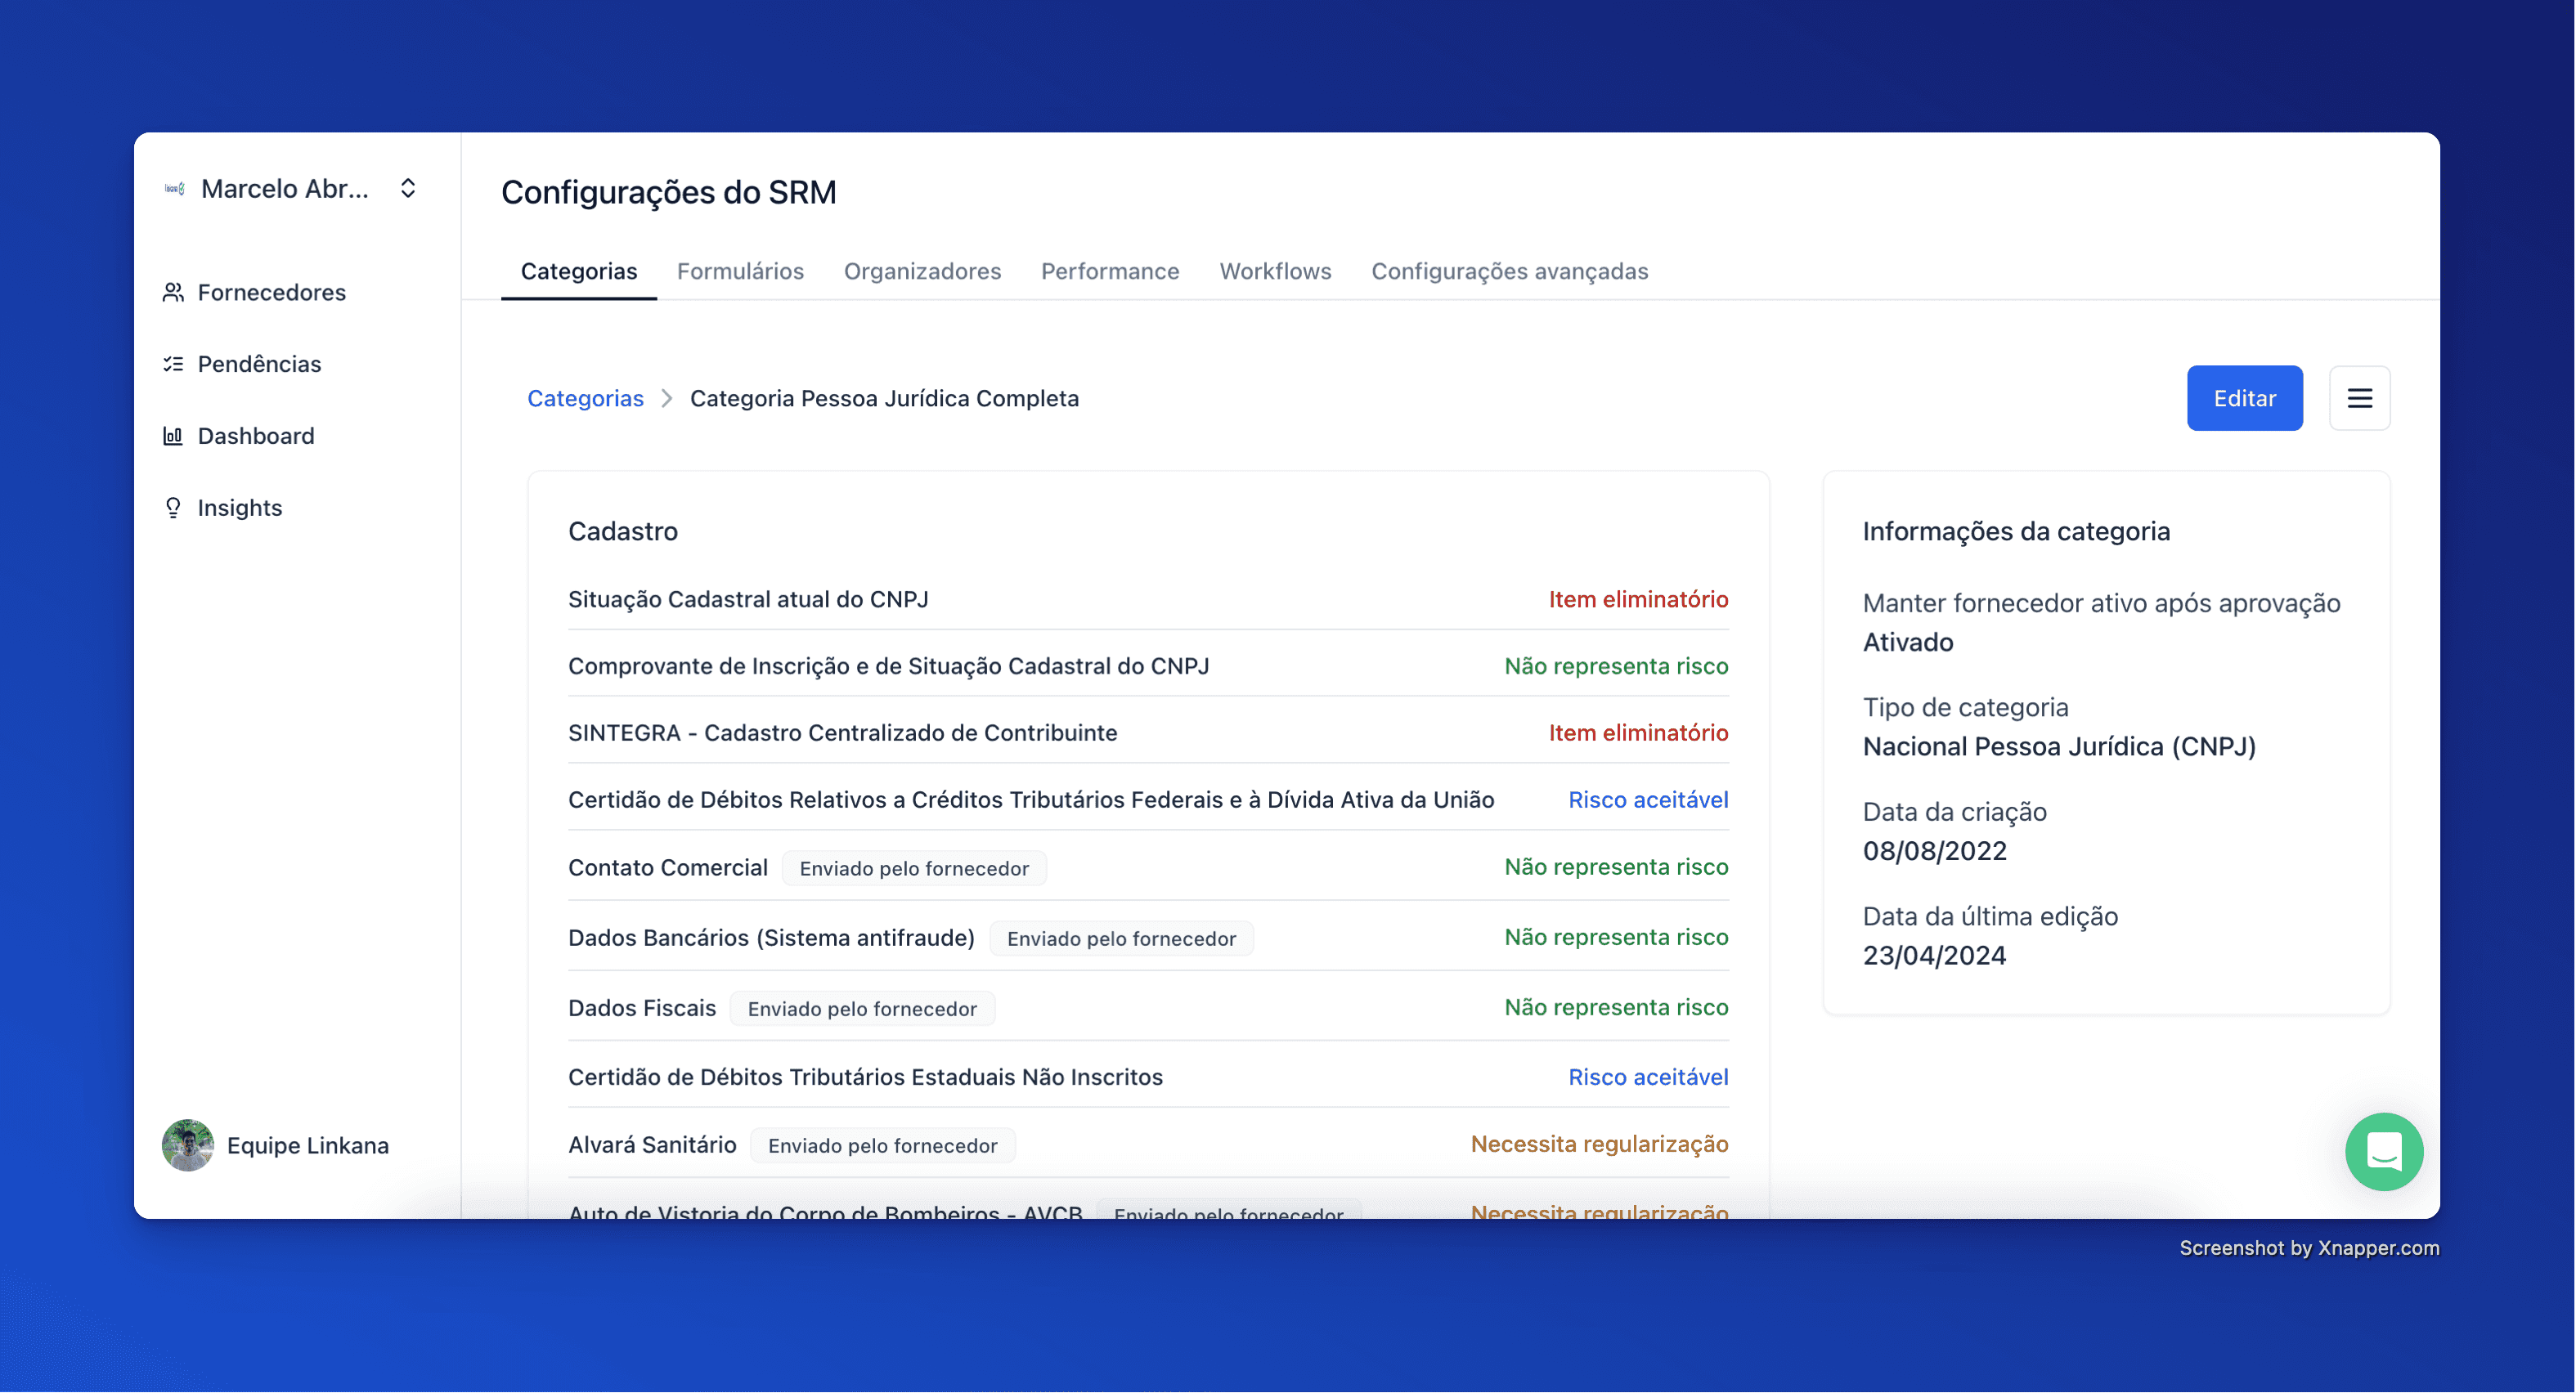This screenshot has width=2576, height=1393.
Task: Click the Pendências checklist icon
Action: coord(173,364)
